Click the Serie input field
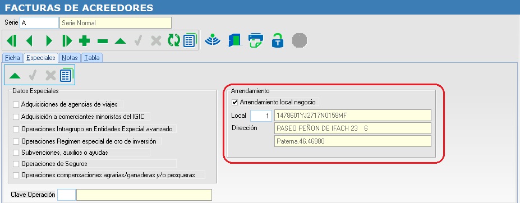Screen dimensions: 520x203 point(39,23)
